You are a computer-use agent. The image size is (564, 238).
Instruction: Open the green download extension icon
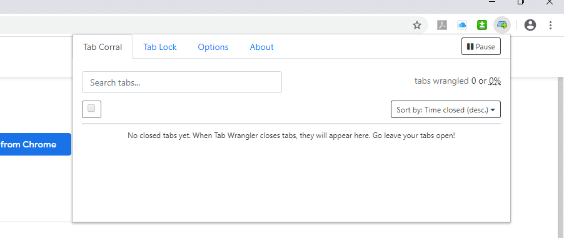click(482, 25)
